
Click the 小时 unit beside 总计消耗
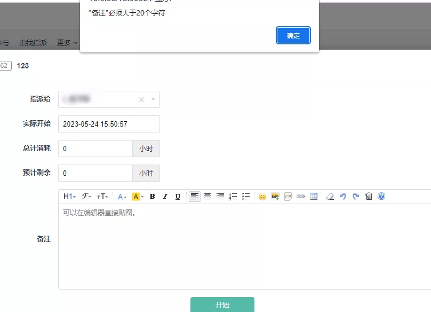(146, 149)
